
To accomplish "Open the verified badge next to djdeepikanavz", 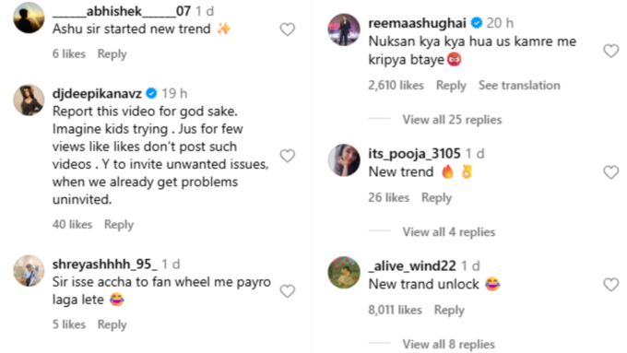I will 151,93.
